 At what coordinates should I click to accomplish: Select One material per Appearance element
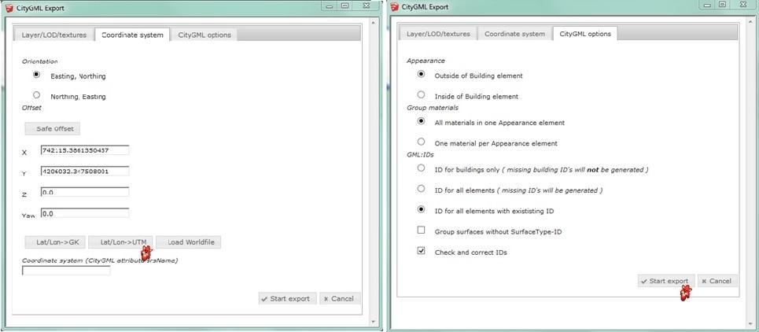(x=421, y=142)
